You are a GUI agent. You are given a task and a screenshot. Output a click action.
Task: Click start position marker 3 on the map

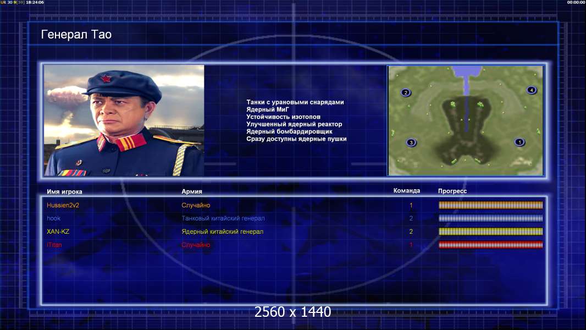411,142
